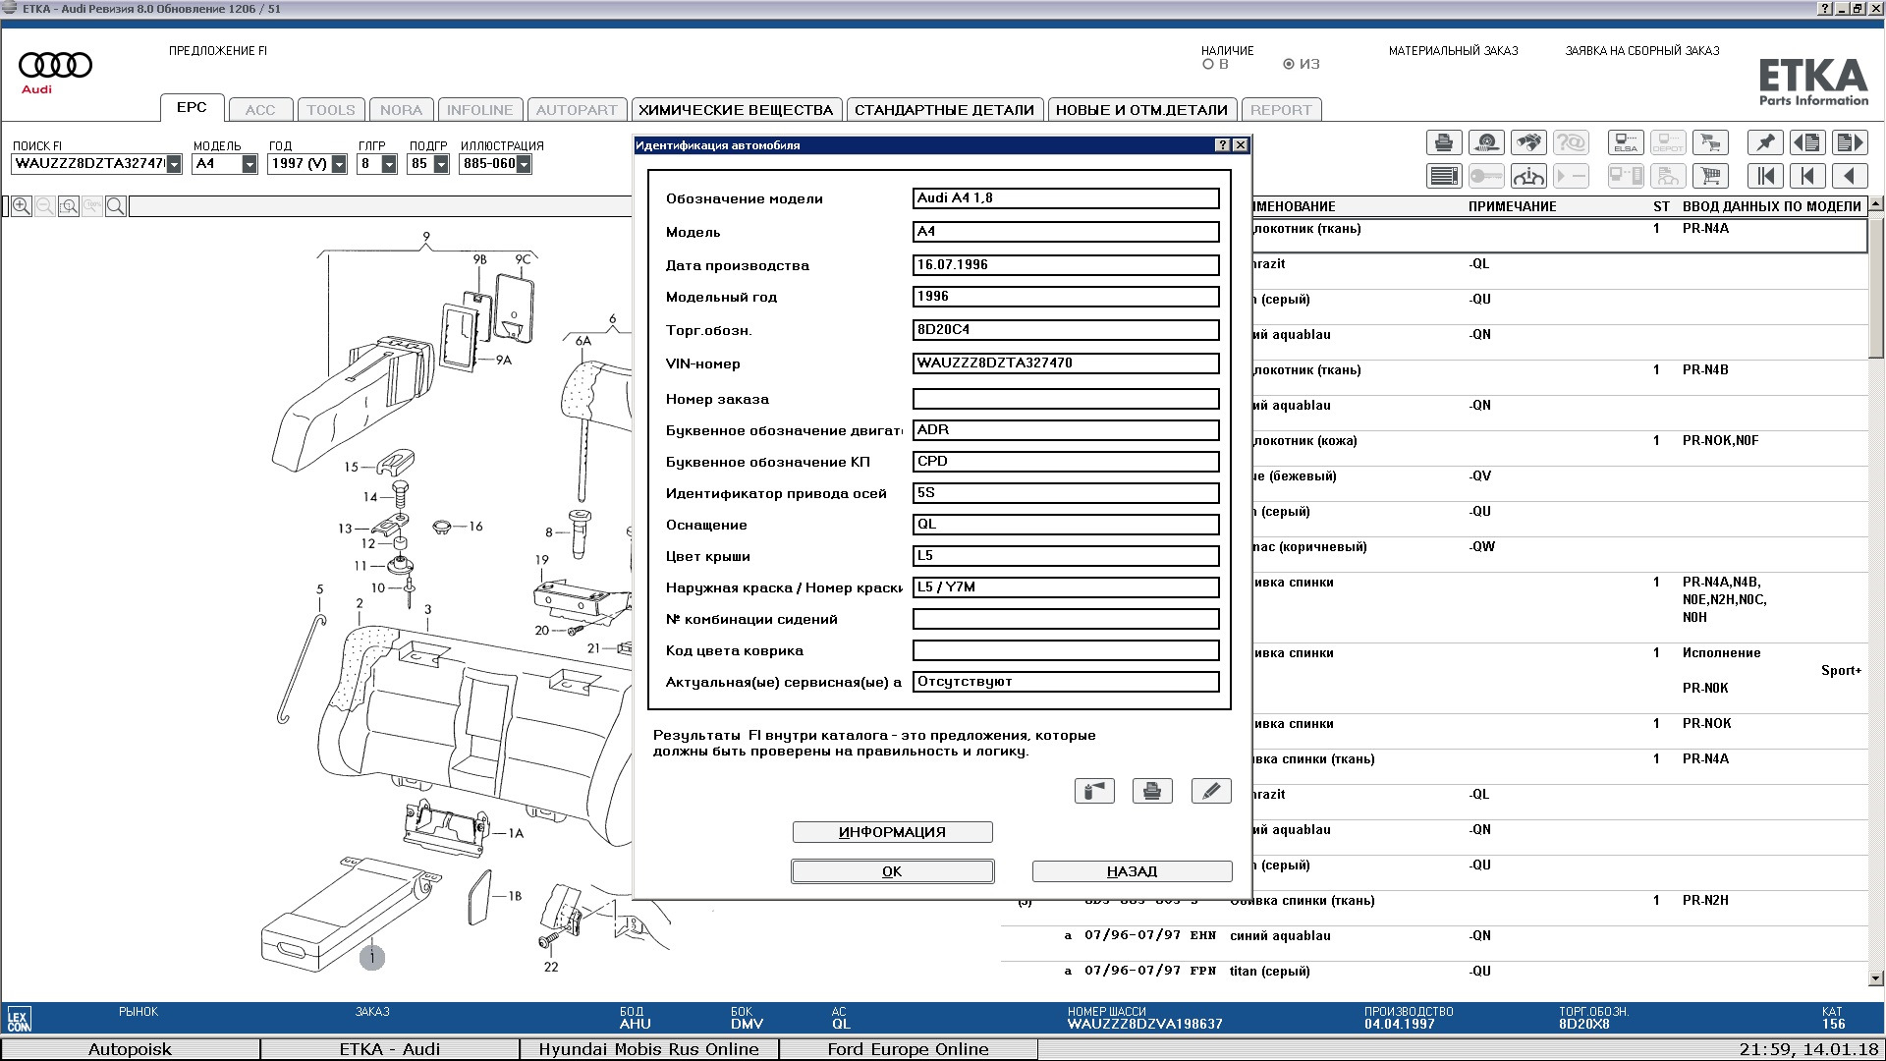Click ETKA - Audi taskbar item
Screen dimensions: 1886x1061
(389, 1049)
